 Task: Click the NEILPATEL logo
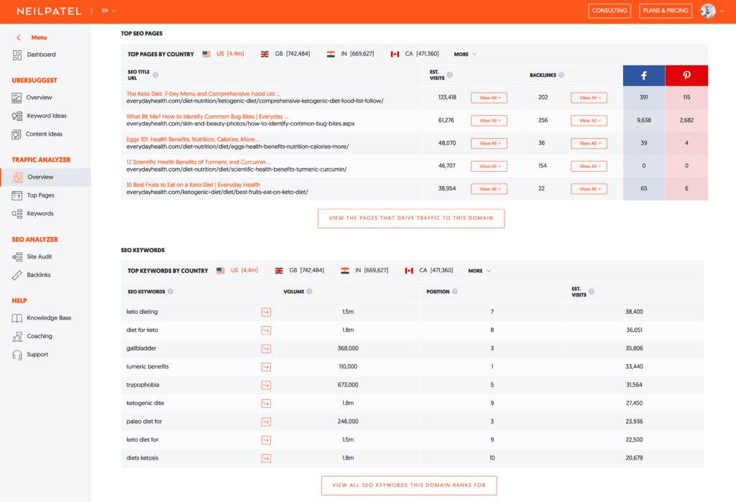tap(49, 11)
